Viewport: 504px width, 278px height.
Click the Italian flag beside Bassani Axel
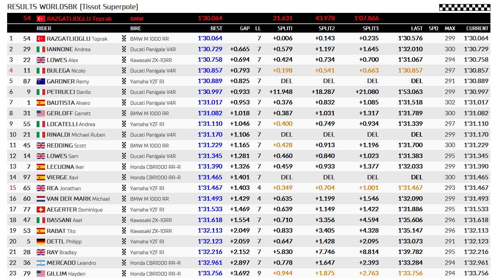(41, 220)
